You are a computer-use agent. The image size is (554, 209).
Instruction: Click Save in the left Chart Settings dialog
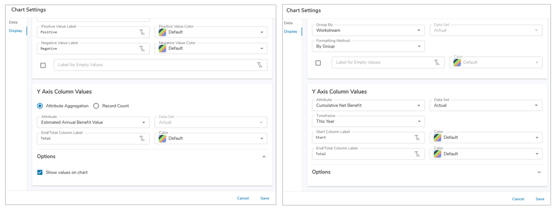(264, 198)
